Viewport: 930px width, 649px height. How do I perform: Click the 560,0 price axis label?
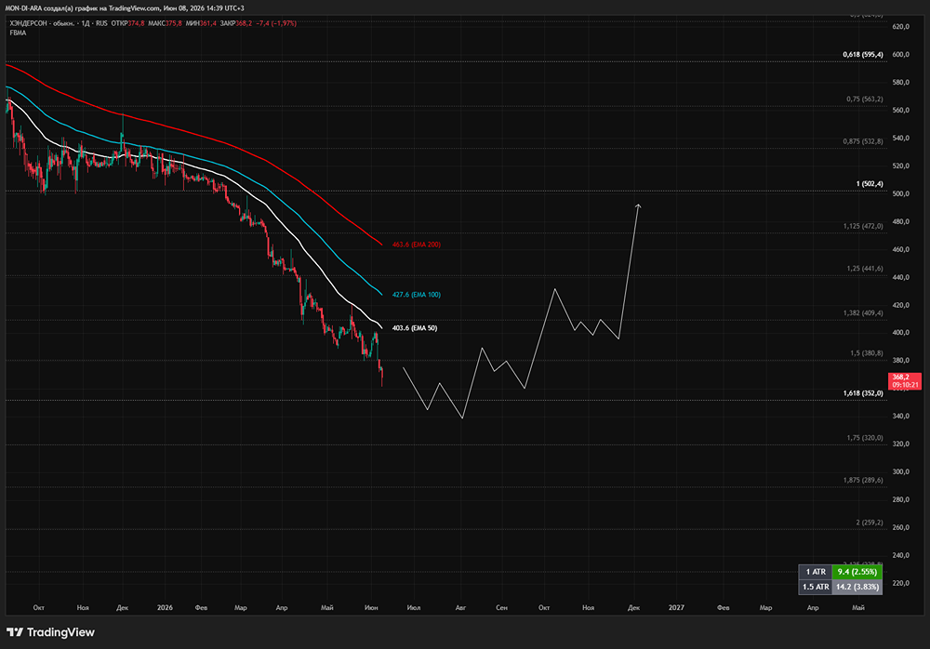tap(900, 111)
